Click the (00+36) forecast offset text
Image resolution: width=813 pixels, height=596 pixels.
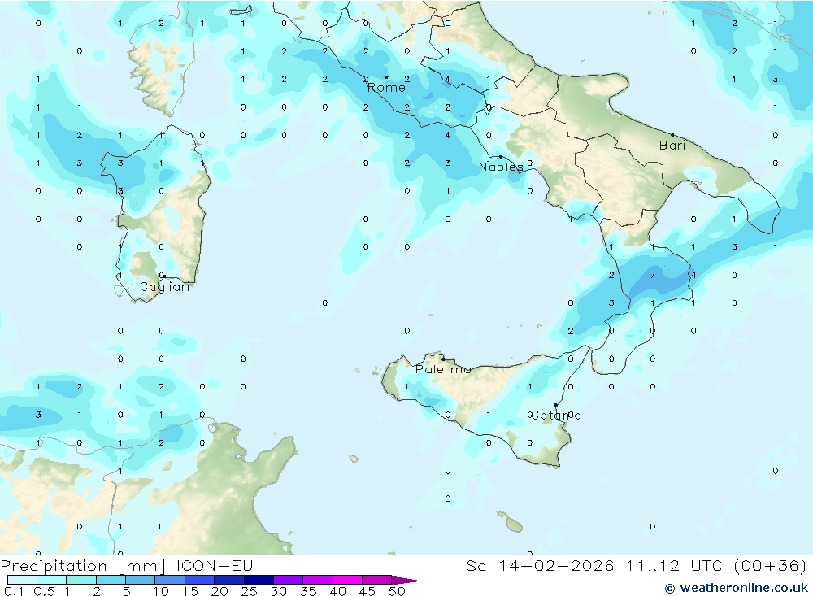tap(771, 565)
